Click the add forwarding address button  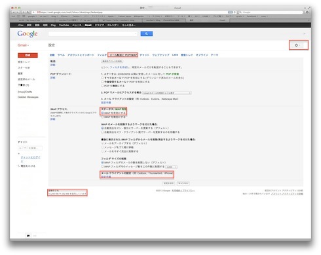click(112, 62)
